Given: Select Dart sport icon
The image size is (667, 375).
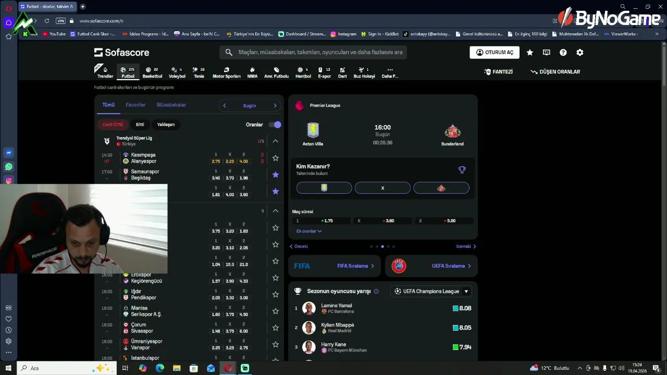Looking at the screenshot, I should pos(342,72).
